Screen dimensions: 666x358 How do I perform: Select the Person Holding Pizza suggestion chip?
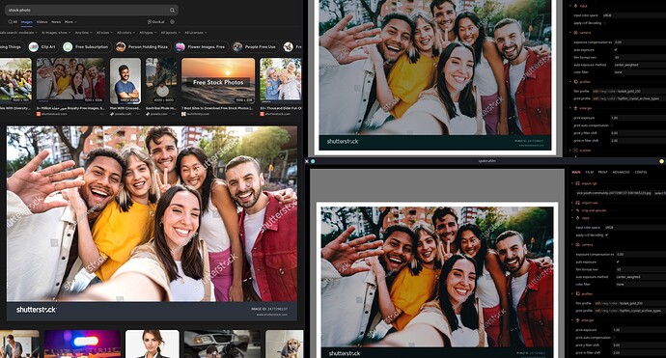[x=143, y=46]
